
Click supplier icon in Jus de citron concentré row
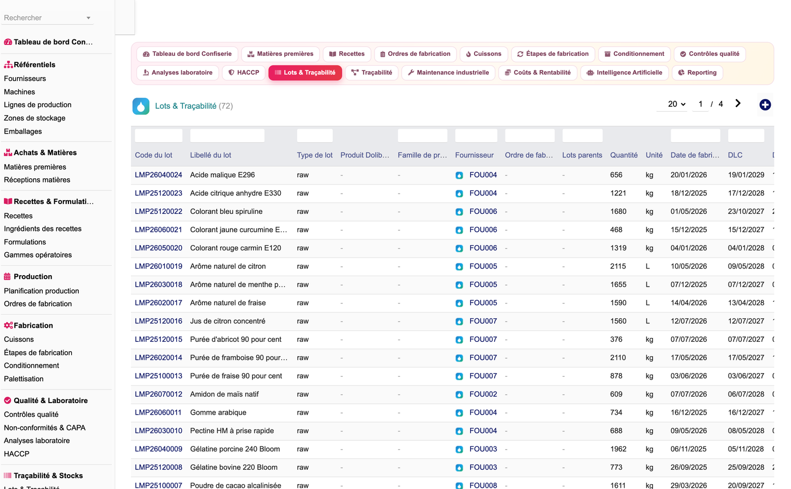(459, 322)
